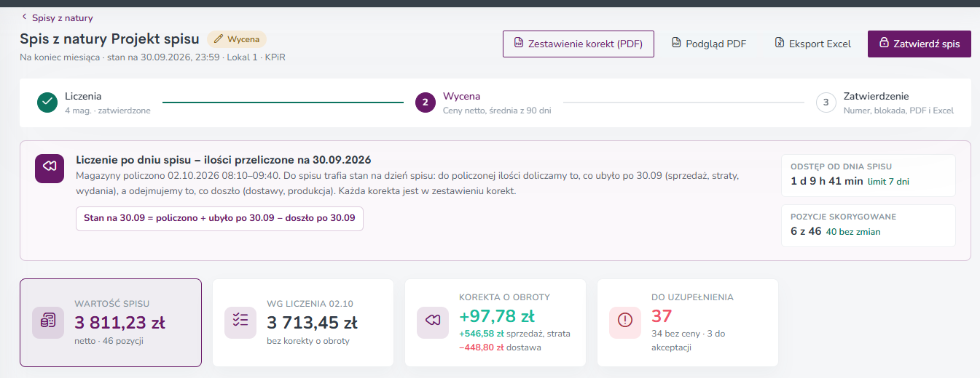
Task: Go back via Spisy z natury link
Action: tap(57, 17)
